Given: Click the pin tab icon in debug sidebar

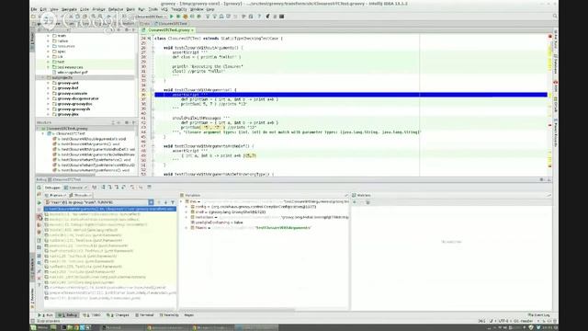Looking at the screenshot, I should click(40, 271).
